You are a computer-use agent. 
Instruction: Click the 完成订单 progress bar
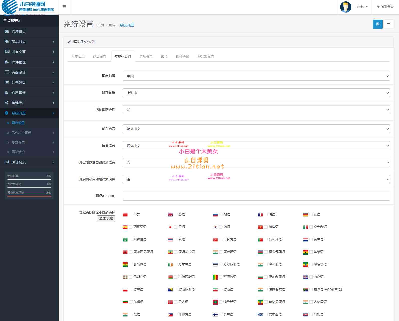coord(29,179)
